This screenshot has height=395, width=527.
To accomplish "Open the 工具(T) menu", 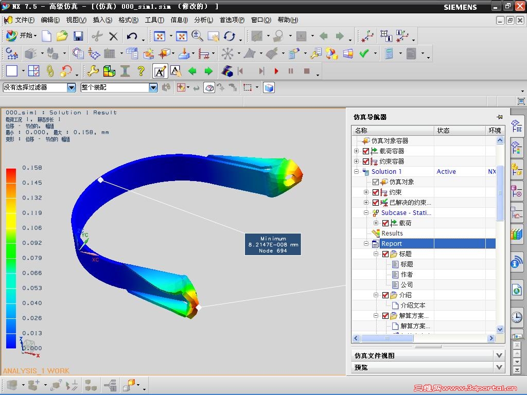I will pyautogui.click(x=154, y=20).
